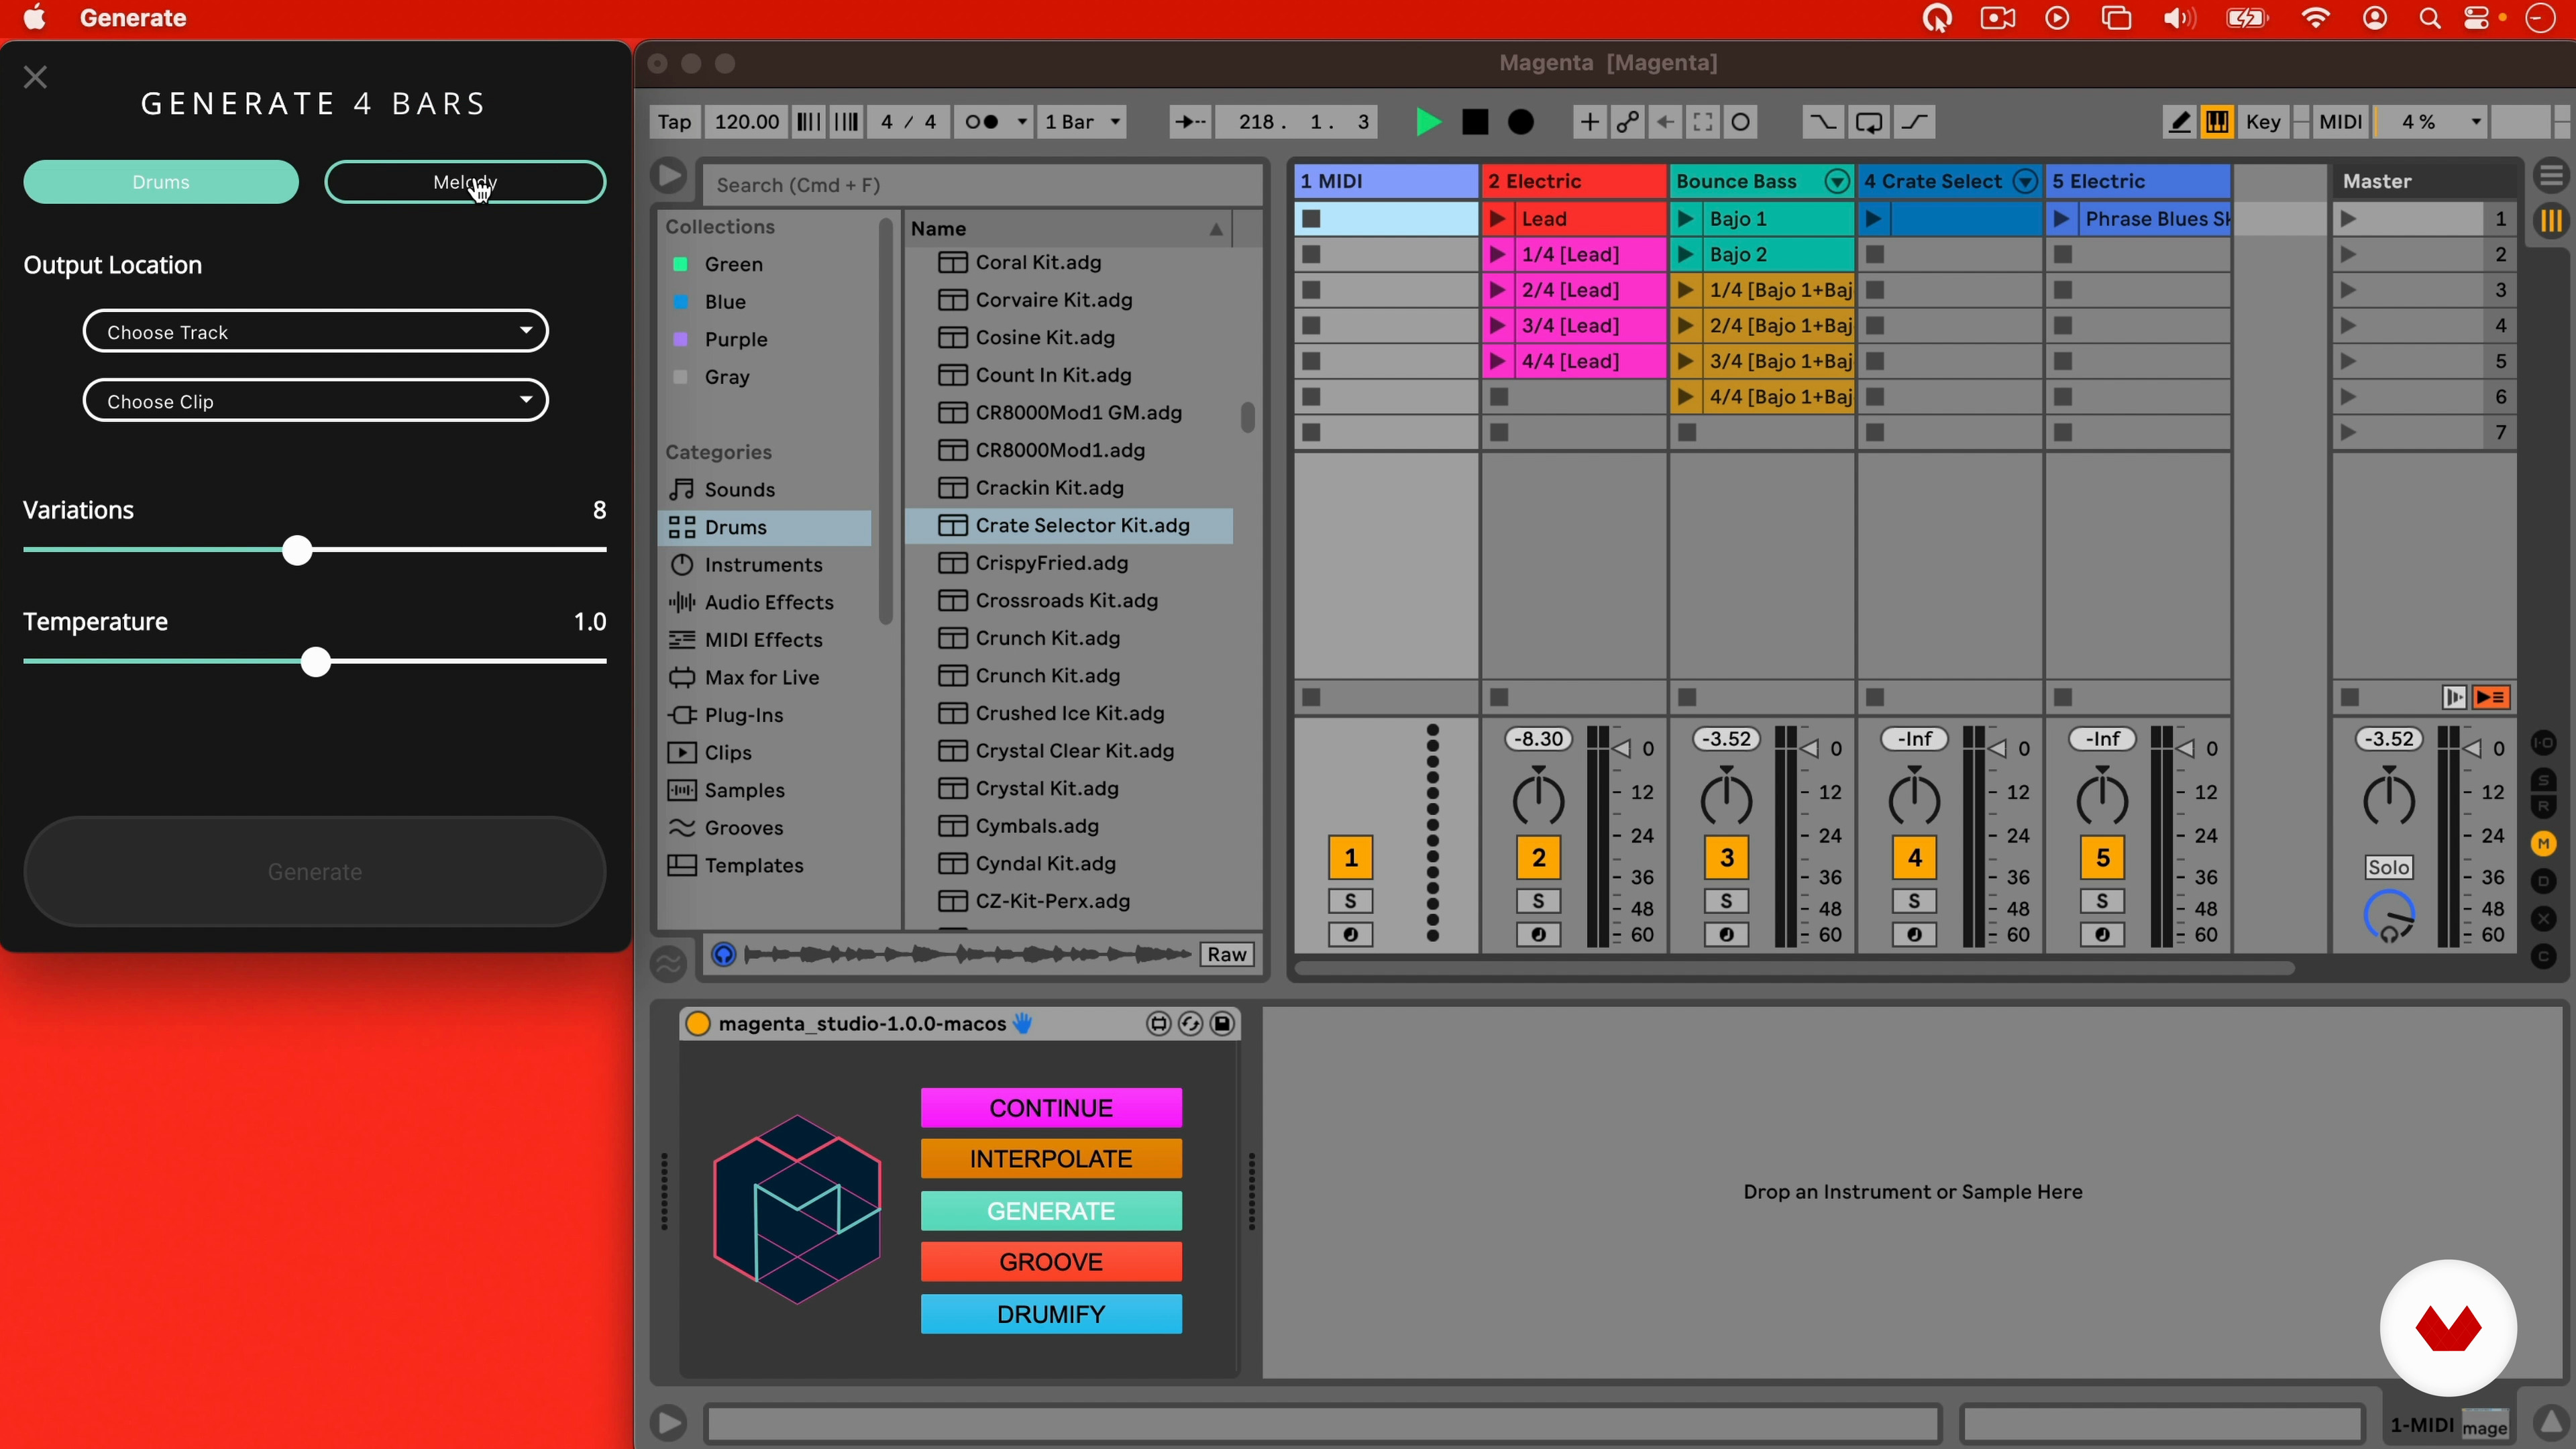Toggle Draw Mode pencil icon
Image resolution: width=2576 pixels, height=1449 pixels.
pos(2179,122)
